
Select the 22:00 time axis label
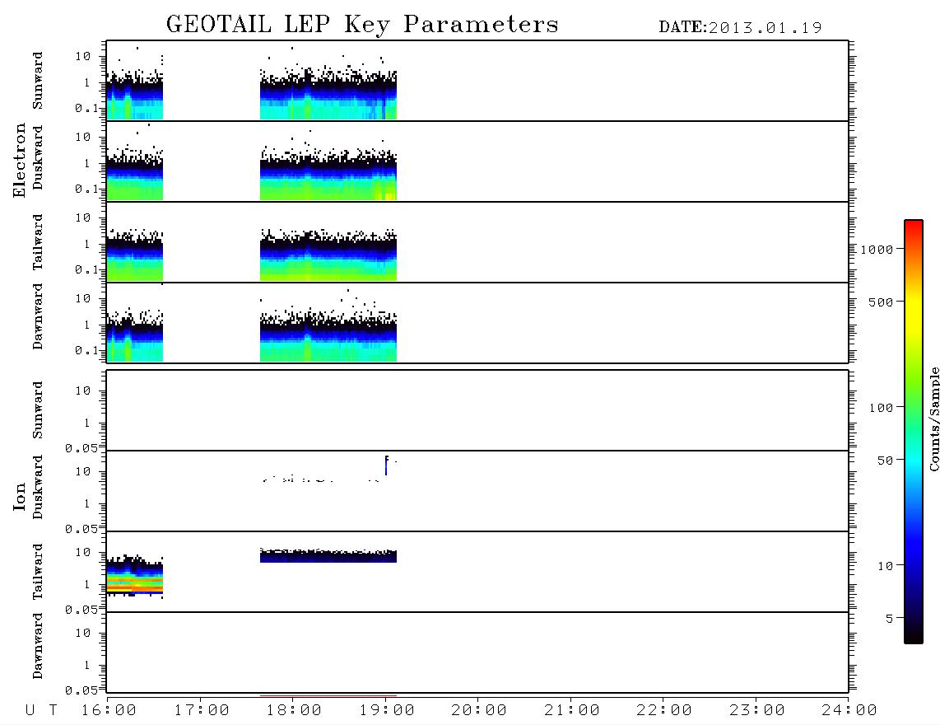[664, 711]
